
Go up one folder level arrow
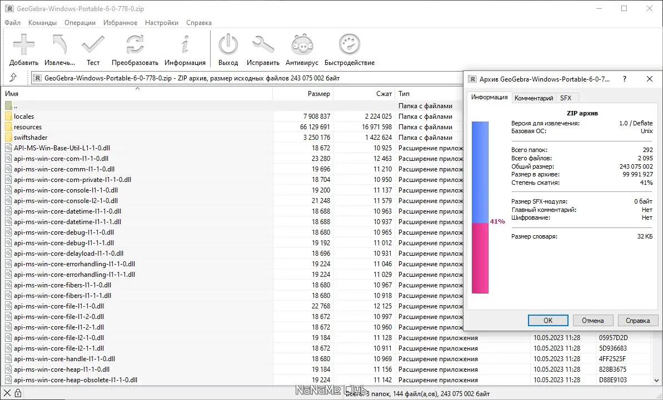[13, 78]
